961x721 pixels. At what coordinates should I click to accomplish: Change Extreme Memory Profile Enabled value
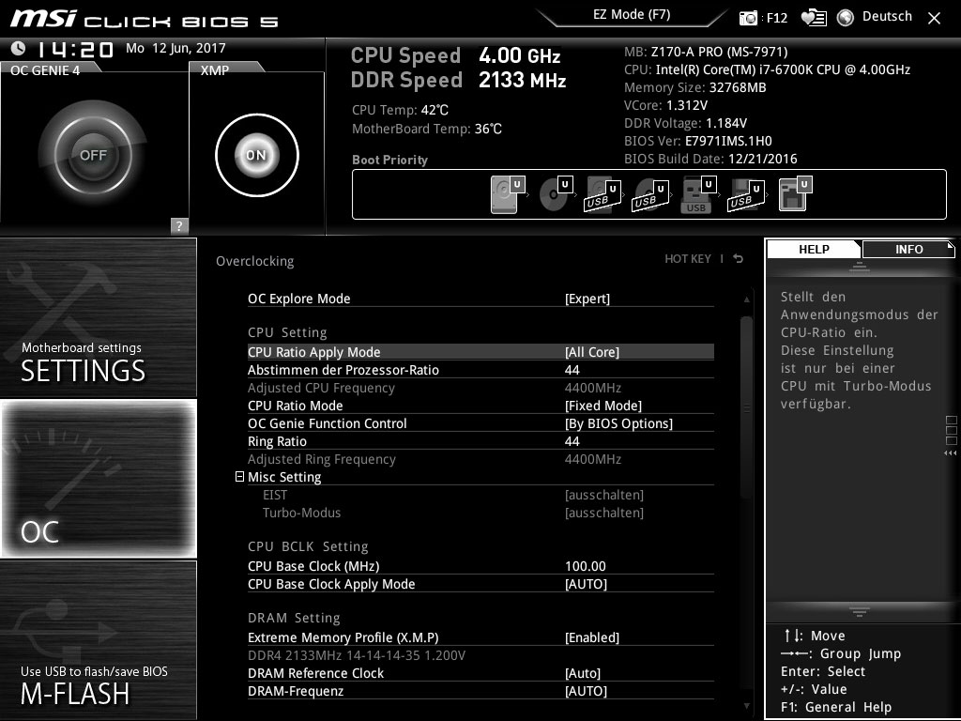pyautogui.click(x=592, y=637)
